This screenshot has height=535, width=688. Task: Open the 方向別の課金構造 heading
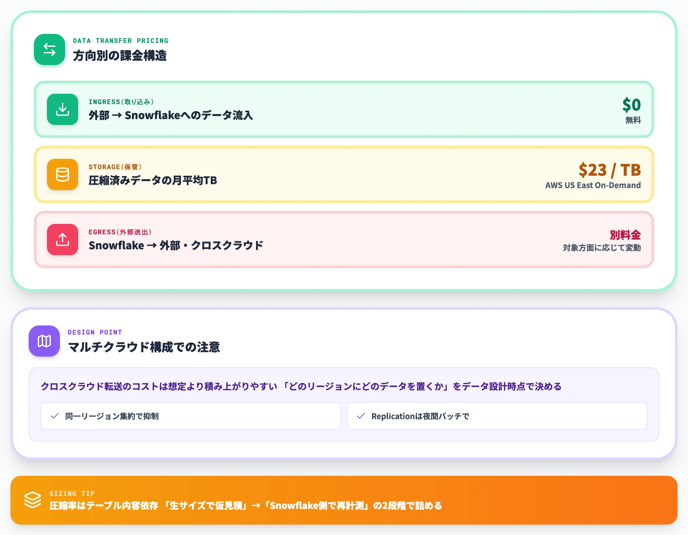[120, 56]
